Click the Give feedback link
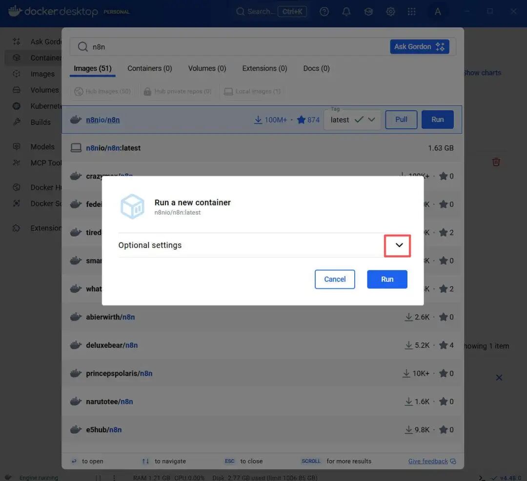Screen dimensions: 527x481 (x=428, y=461)
